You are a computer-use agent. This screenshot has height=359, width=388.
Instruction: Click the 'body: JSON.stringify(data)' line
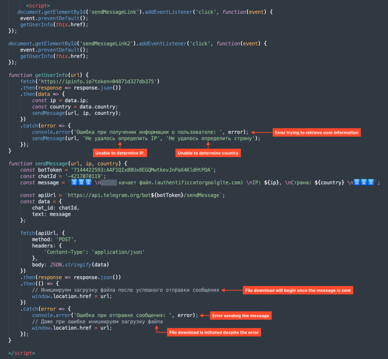click(70, 265)
